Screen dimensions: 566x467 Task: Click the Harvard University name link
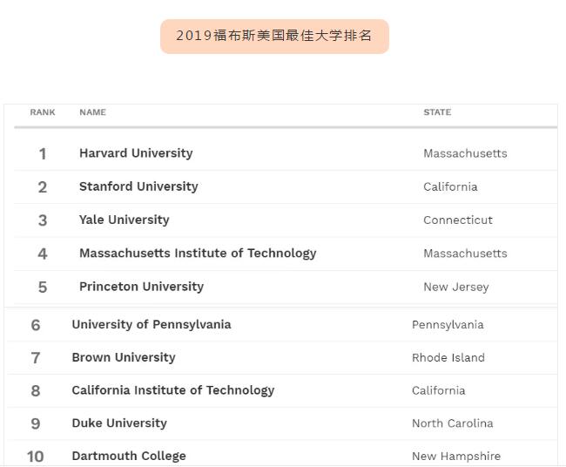136,153
